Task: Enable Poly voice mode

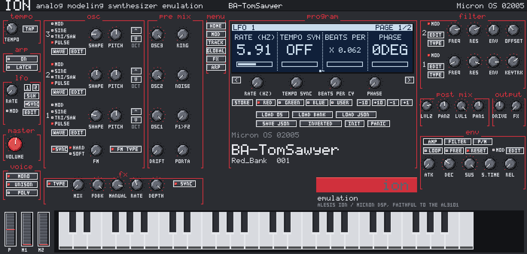Action: 22,193
